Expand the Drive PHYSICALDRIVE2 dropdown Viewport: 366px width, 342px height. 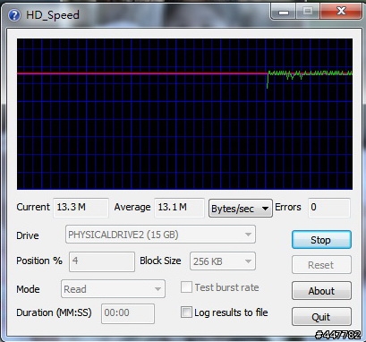point(160,235)
